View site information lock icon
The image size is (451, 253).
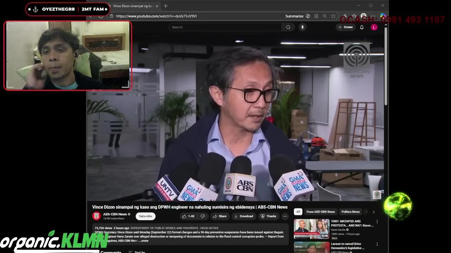(x=111, y=16)
